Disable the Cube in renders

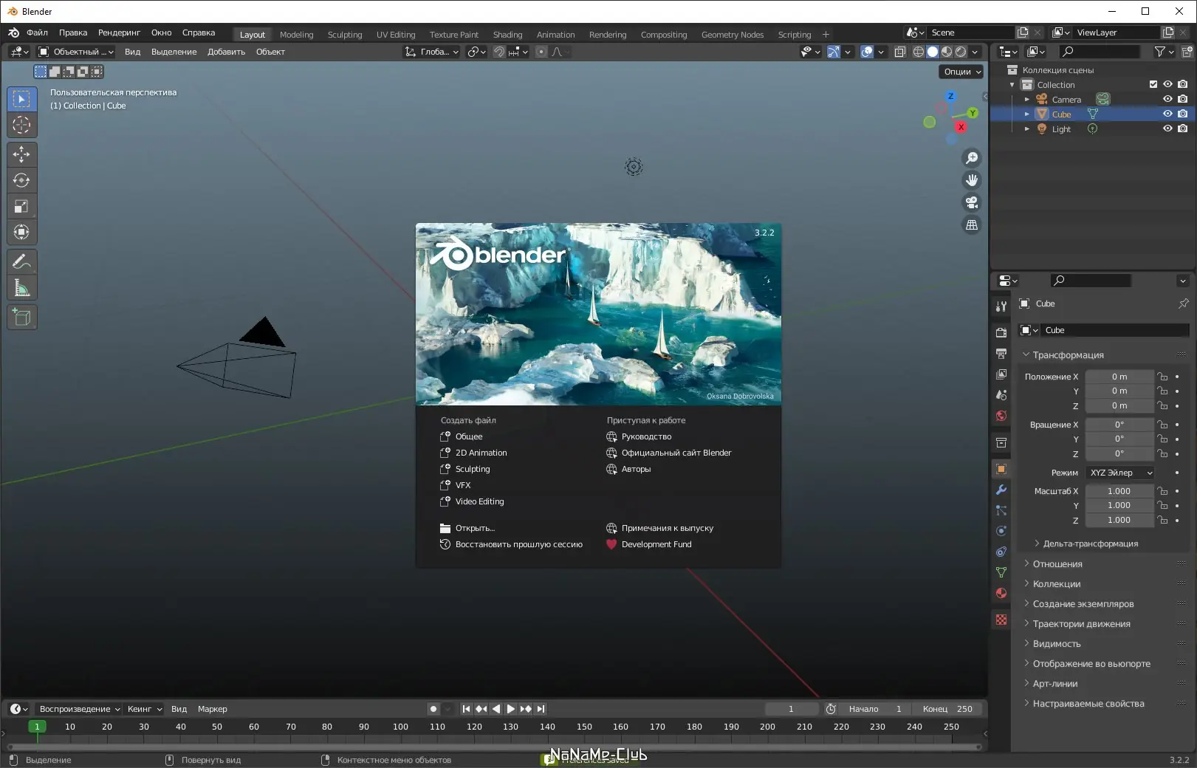coord(1183,114)
